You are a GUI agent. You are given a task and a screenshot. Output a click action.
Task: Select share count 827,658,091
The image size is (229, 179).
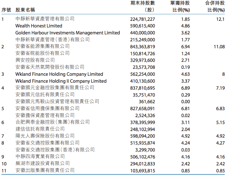[142, 109]
